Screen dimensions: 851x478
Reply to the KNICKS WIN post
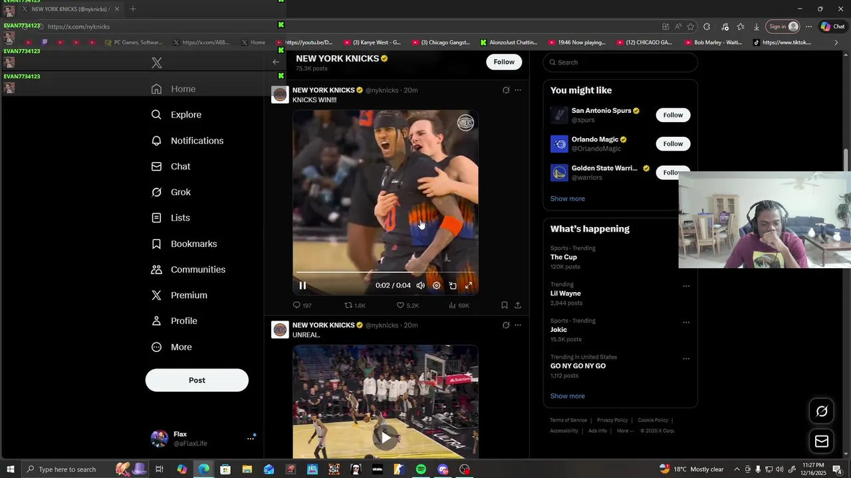pos(302,305)
